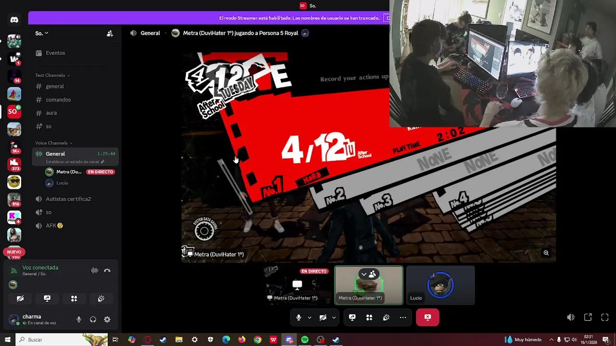Edit channel status 'Establece un estado de canal'
The image size is (616, 346).
pos(75,162)
